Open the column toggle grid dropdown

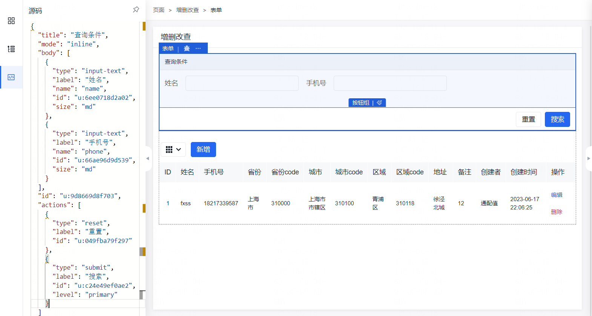point(173,150)
